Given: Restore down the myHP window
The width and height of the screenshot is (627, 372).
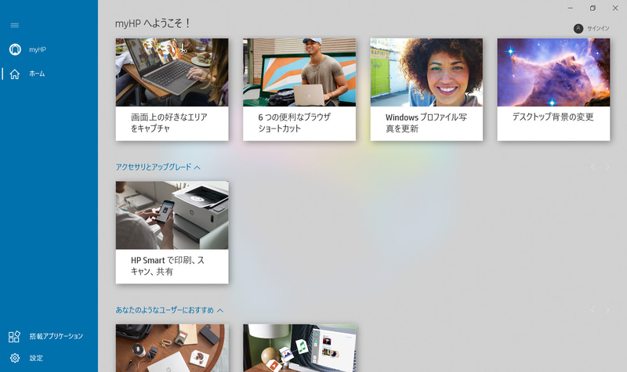Looking at the screenshot, I should coord(593,8).
